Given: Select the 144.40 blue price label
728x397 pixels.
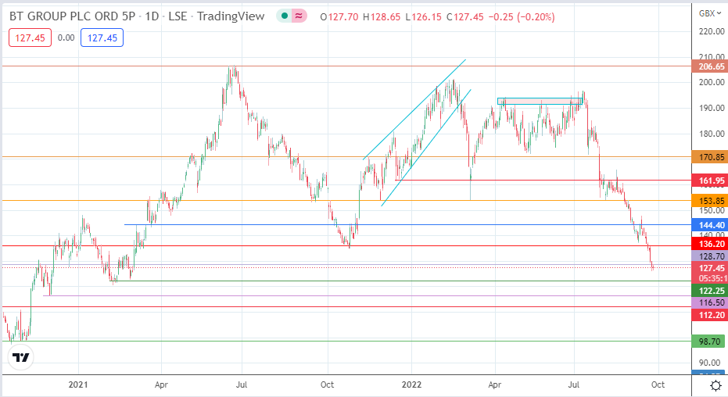Looking at the screenshot, I should pyautogui.click(x=710, y=225).
